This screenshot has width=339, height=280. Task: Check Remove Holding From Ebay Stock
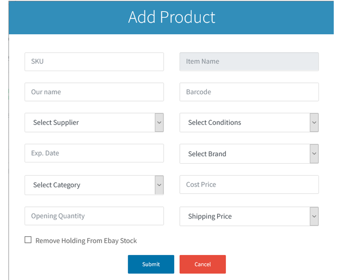pos(28,240)
